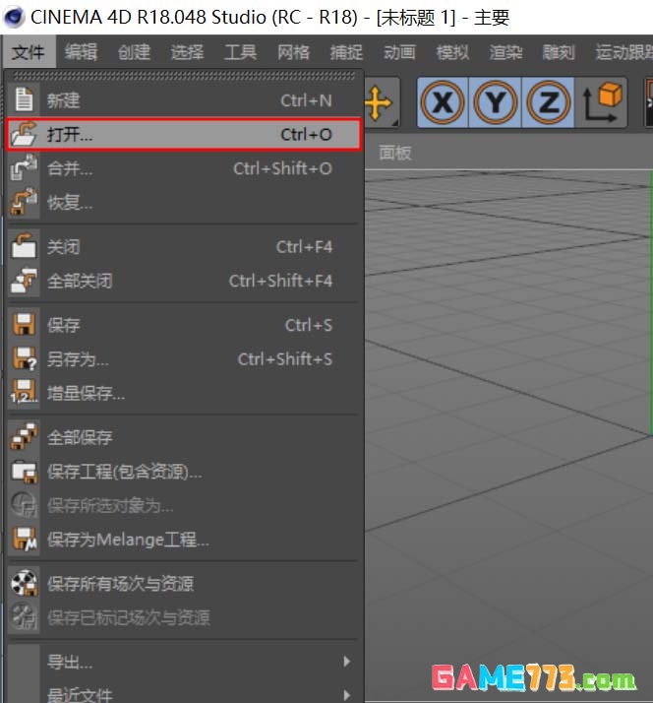Open the 工具 menu
Viewport: 653px width, 703px height.
coord(241,52)
